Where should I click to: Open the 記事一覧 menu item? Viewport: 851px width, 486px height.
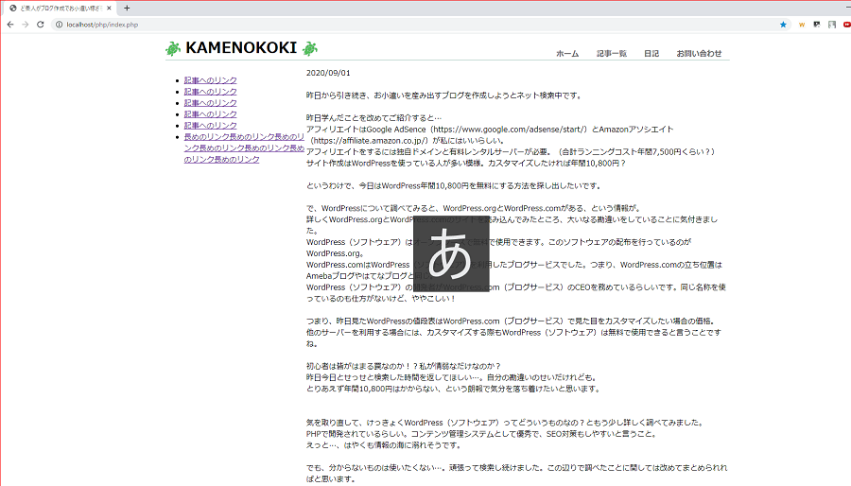coord(612,53)
